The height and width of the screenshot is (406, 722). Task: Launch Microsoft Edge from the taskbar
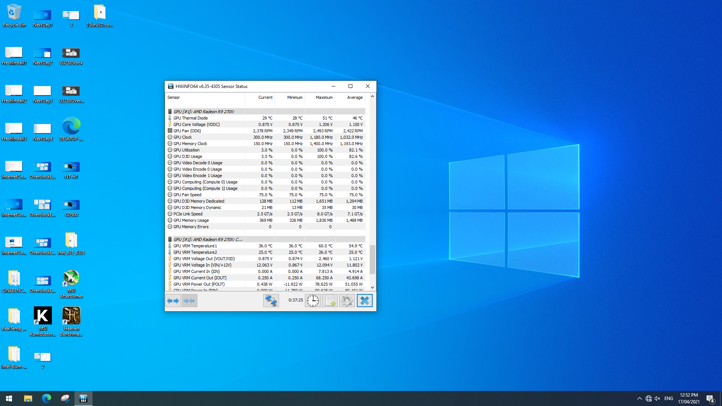(46, 398)
